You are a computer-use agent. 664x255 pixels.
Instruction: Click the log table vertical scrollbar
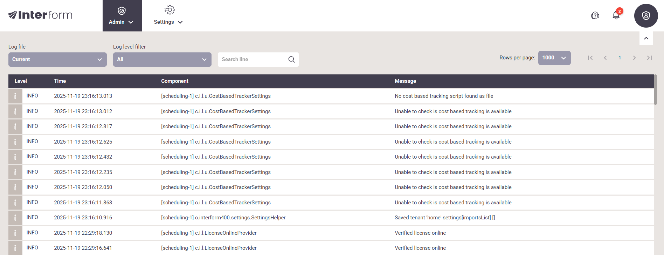click(x=655, y=89)
